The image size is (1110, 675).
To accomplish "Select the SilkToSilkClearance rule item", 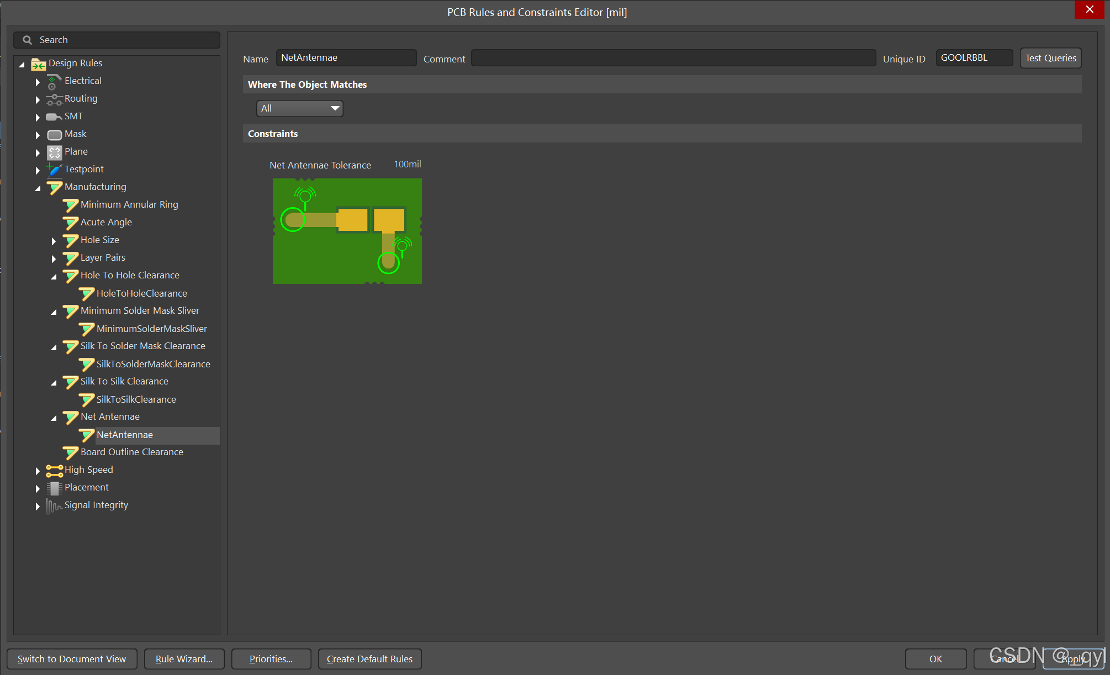I will tap(136, 399).
